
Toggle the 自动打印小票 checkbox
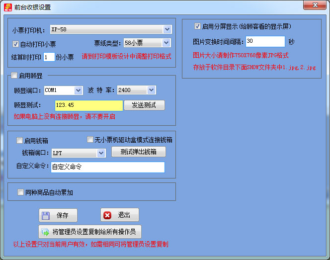click(16, 44)
